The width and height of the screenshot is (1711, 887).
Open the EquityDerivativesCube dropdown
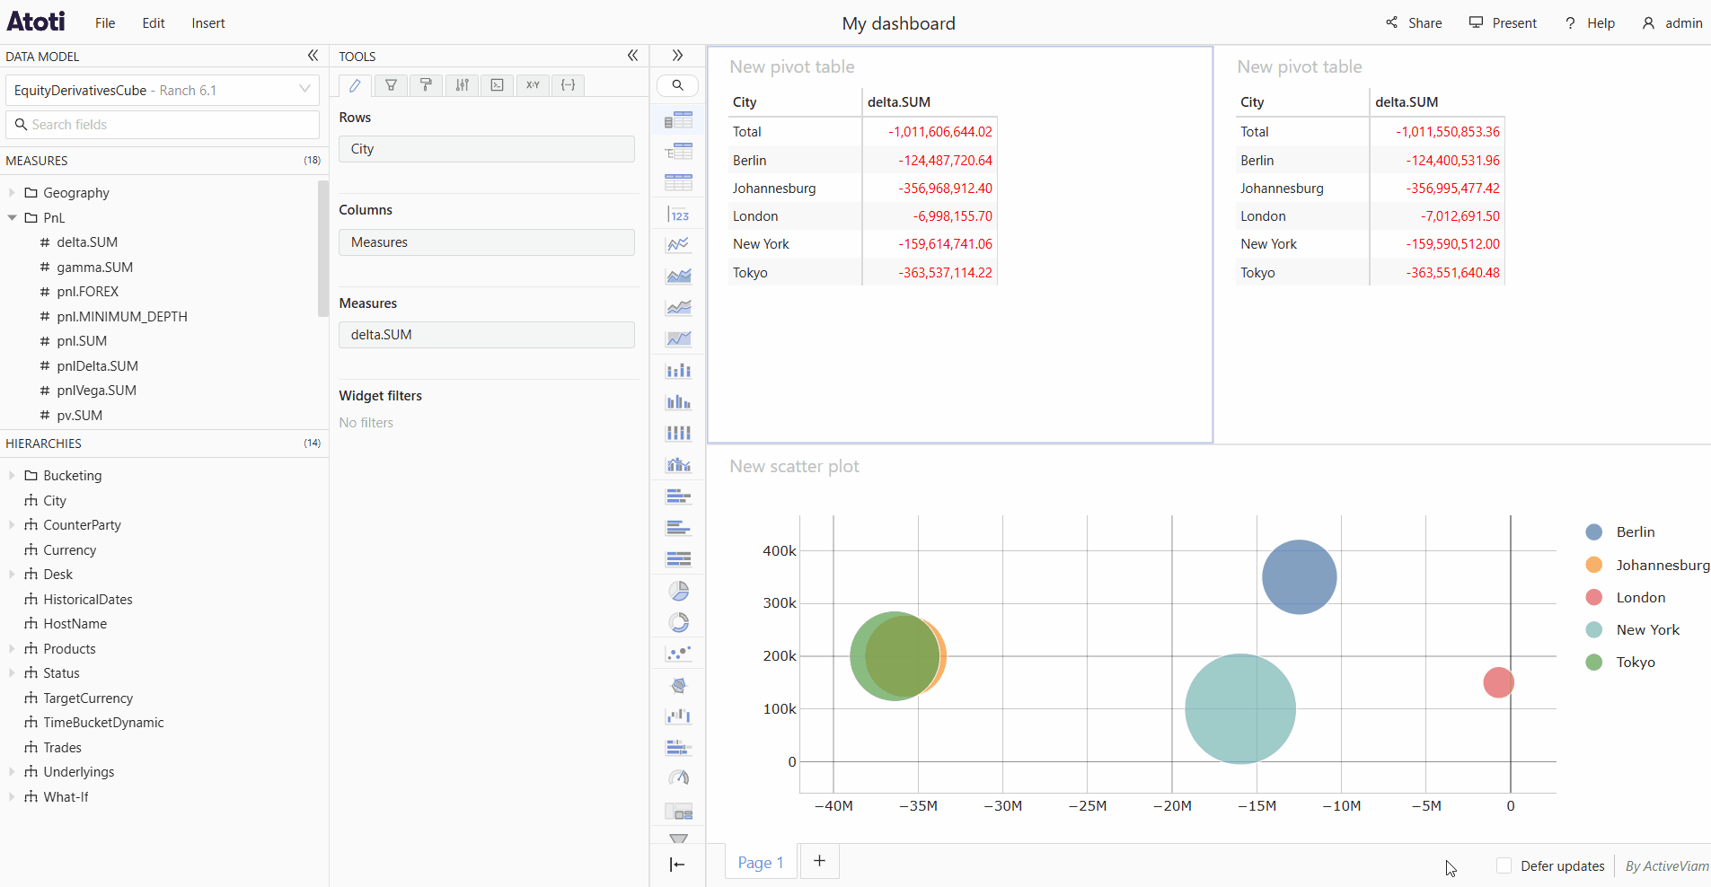(163, 90)
